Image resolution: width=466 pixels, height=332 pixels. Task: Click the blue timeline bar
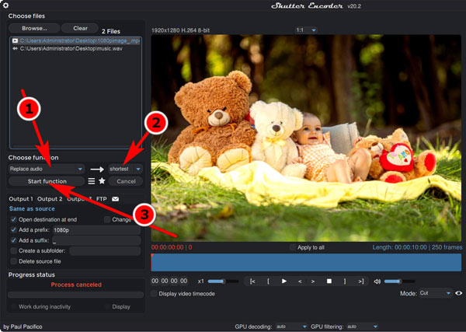306,262
